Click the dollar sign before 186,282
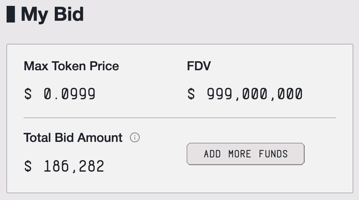 point(28,166)
